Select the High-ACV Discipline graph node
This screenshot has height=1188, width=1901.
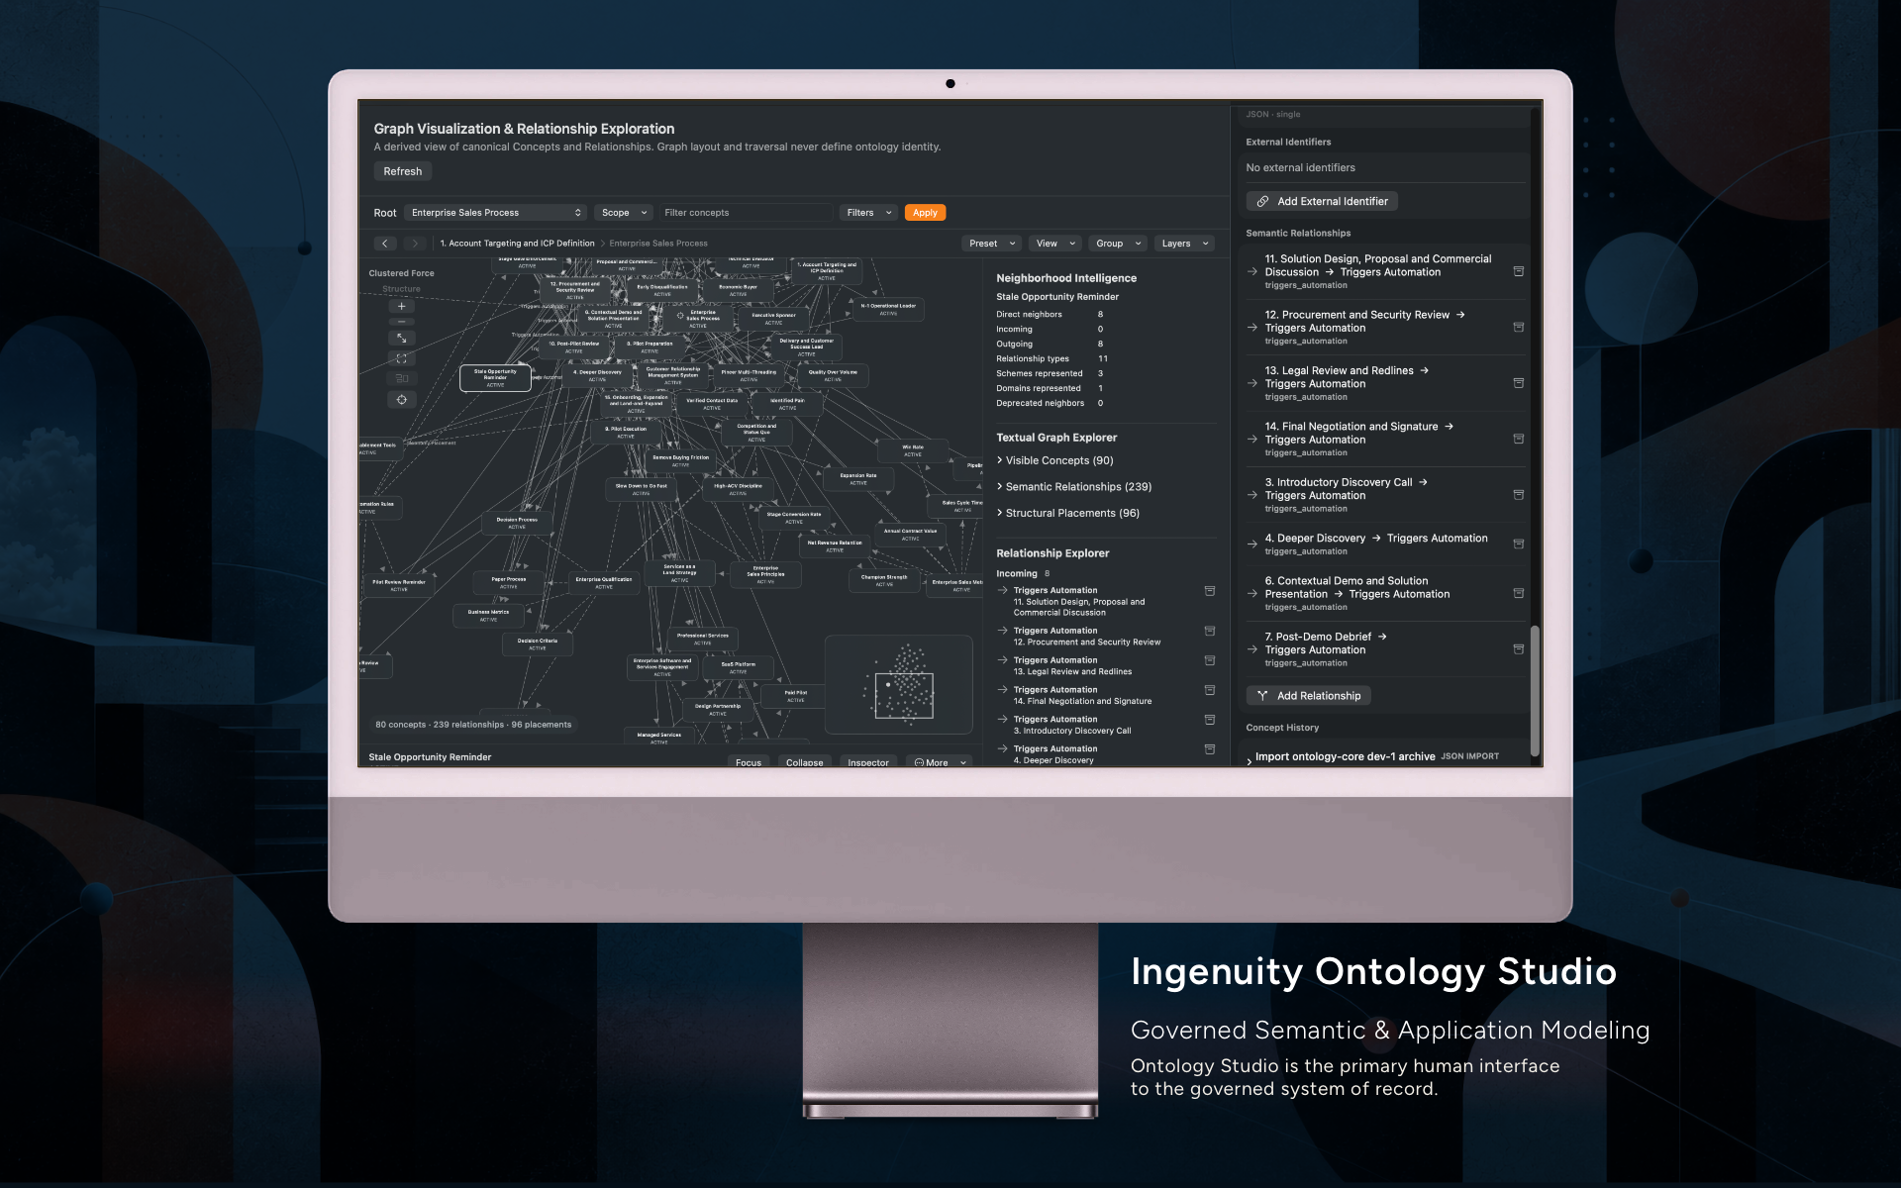[738, 489]
